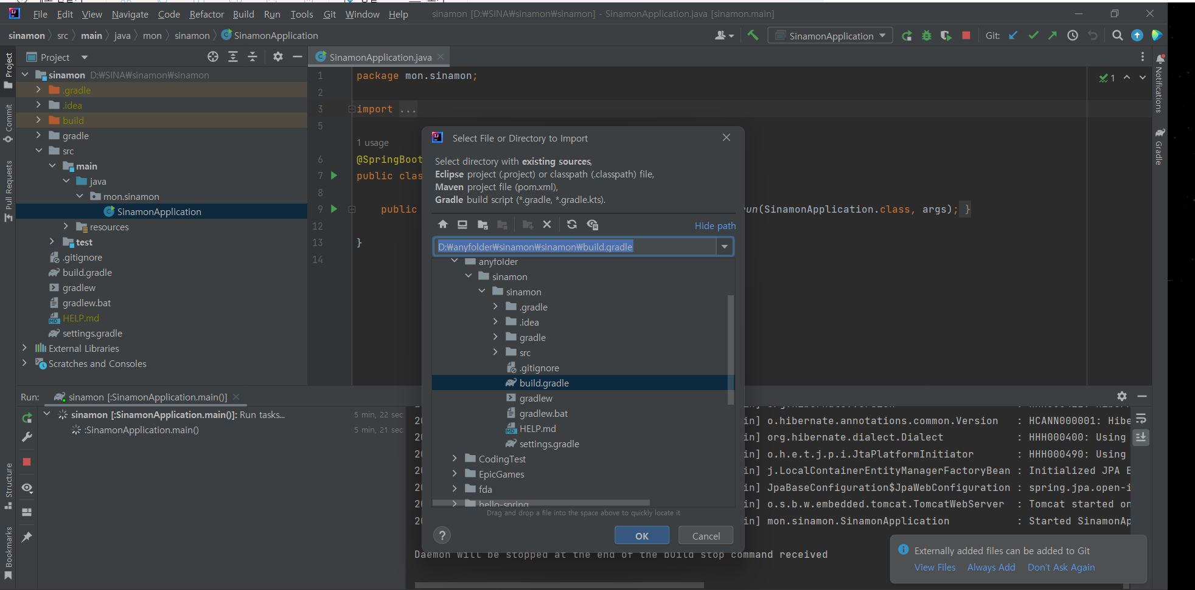Toggle show hidden files icon in dialog toolbar
Viewport: 1195px width, 590px height.
tap(593, 224)
